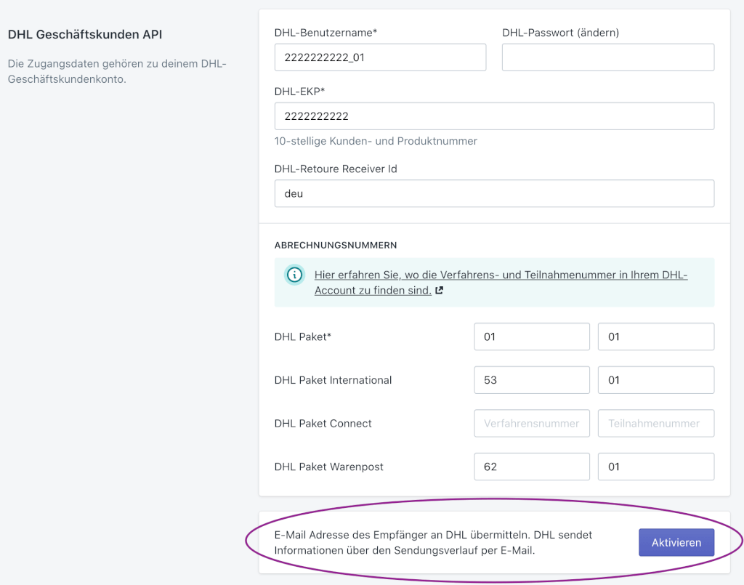This screenshot has width=744, height=585.
Task: Click the 'E-Mail Adresse des Empfänger' description text
Action: [x=433, y=542]
